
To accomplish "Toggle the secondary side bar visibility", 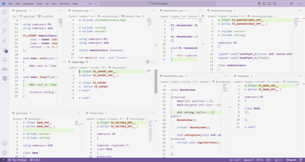I will tap(274, 3).
